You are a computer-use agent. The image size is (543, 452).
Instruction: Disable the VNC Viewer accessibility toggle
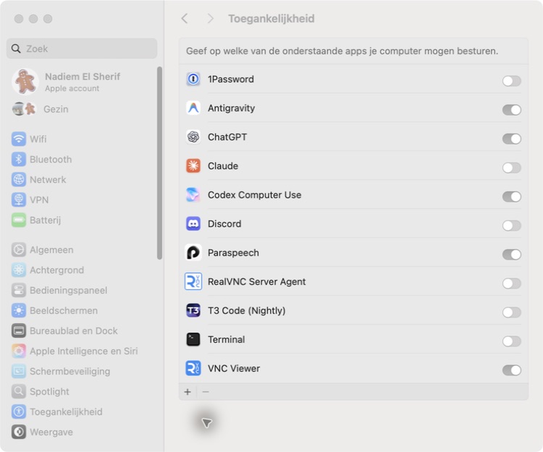(x=511, y=370)
